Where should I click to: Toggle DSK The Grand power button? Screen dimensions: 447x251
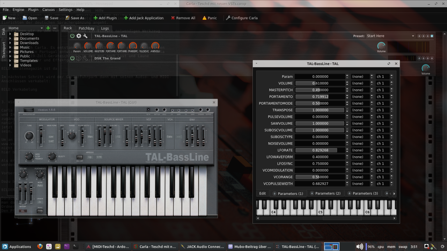[72, 58]
